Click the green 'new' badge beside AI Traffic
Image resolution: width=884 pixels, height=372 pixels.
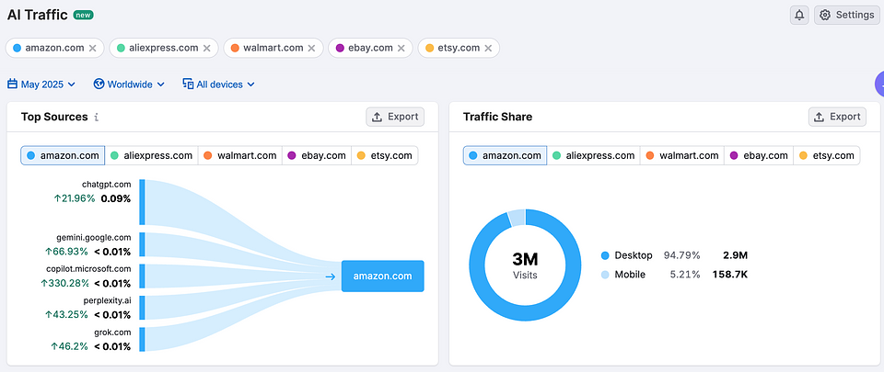coord(84,16)
